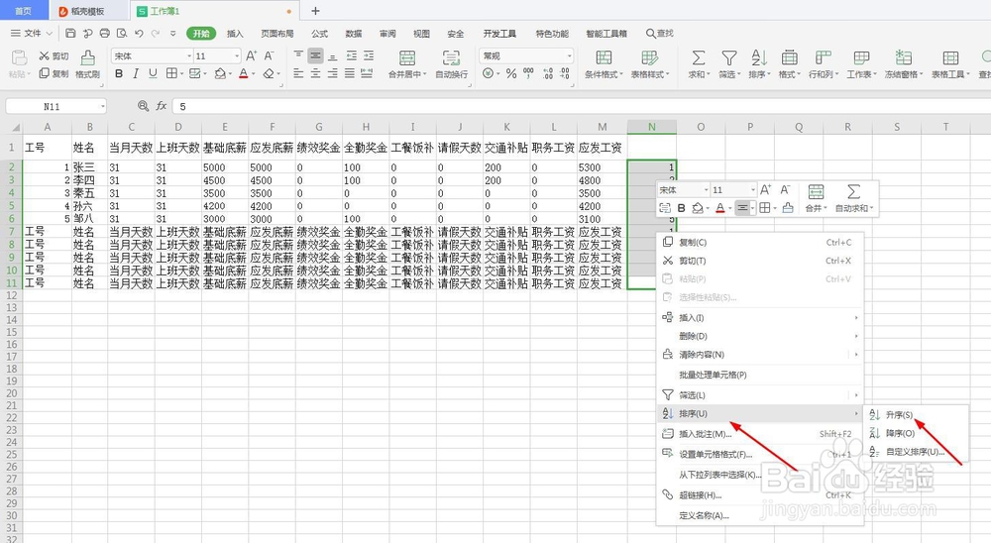Click the Sort (排序) icon in ribbon
Viewport: 991px width, 543px height.
759,58
